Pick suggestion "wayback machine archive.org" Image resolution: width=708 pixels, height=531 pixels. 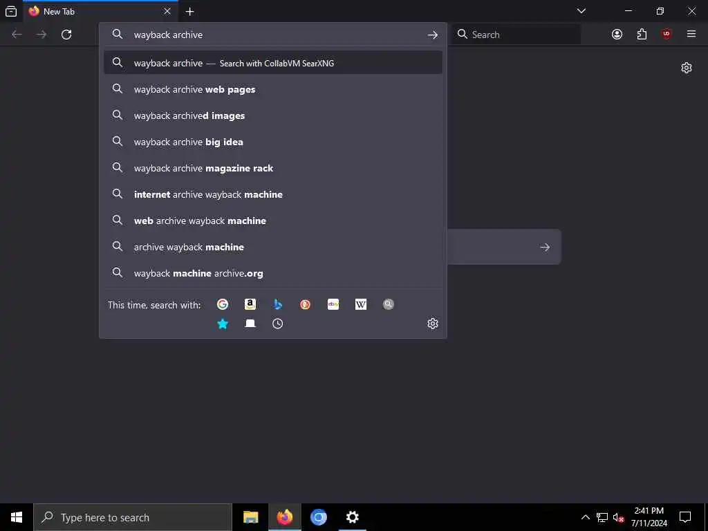pos(273,273)
